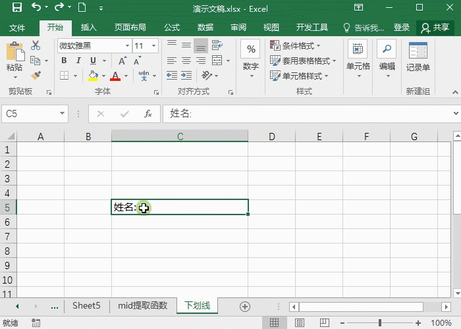Apply the yellow fill color bucket

pyautogui.click(x=93, y=76)
